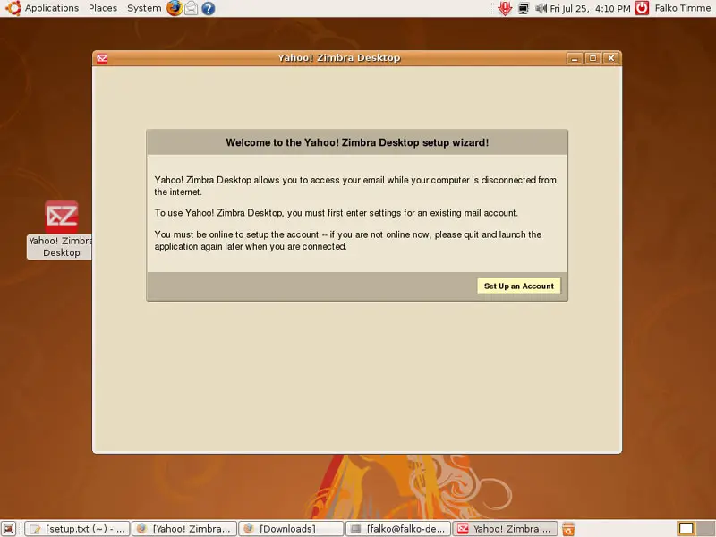Click the Ubuntu logo in the top panel
The width and height of the screenshot is (716, 537).
coord(13,8)
